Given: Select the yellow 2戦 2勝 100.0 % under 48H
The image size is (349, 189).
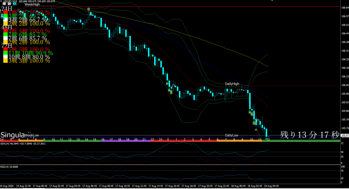Looking at the screenshot, I should pos(29,42).
